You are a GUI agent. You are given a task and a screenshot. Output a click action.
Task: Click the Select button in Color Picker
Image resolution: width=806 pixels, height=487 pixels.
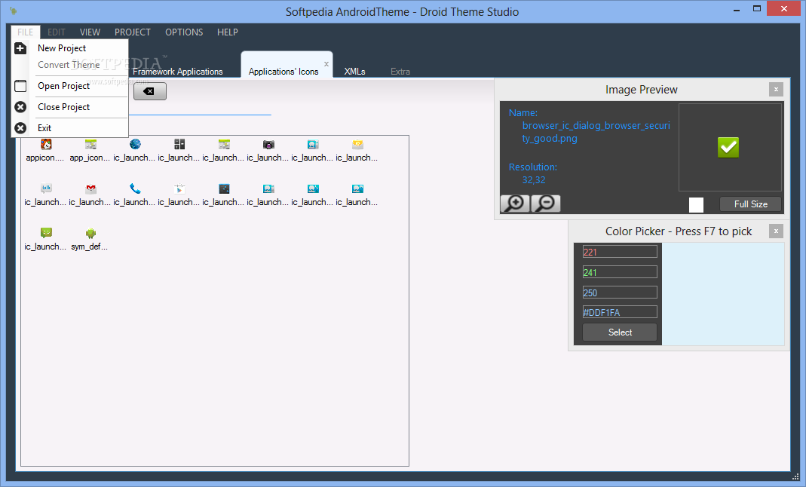tap(620, 332)
